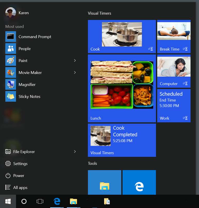The image size is (199, 208).
Task: Start the Lunch timer tile
Action: point(122,88)
